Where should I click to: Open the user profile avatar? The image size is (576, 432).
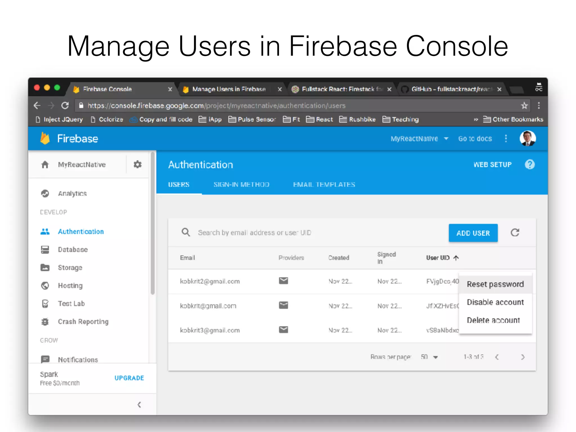528,138
